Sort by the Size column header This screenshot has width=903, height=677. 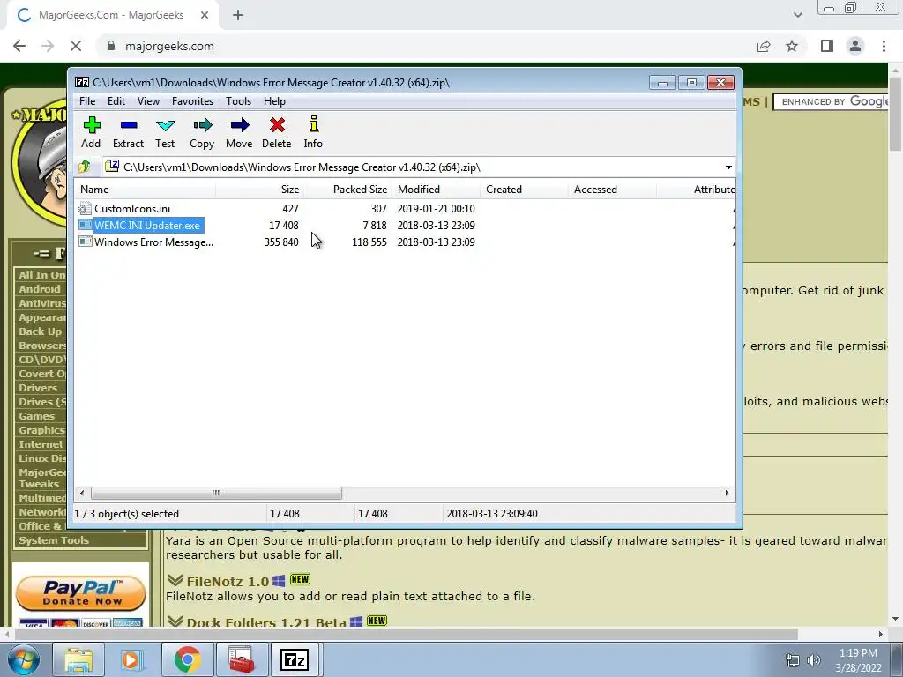click(260, 190)
